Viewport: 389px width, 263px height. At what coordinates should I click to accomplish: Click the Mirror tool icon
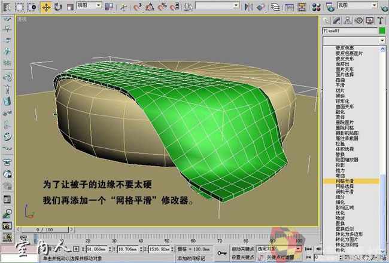click(x=248, y=7)
